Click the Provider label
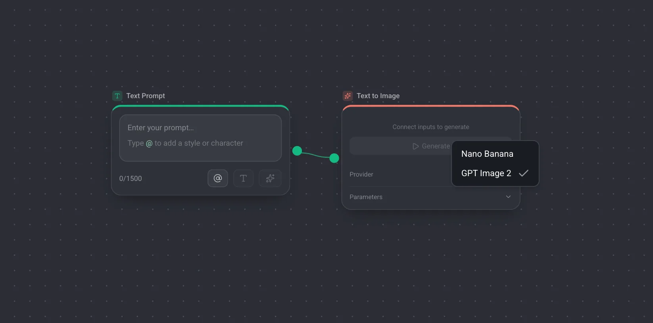653x323 pixels. (x=361, y=174)
